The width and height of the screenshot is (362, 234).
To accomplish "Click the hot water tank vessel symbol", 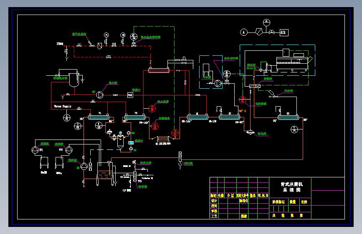I will 74,79.
